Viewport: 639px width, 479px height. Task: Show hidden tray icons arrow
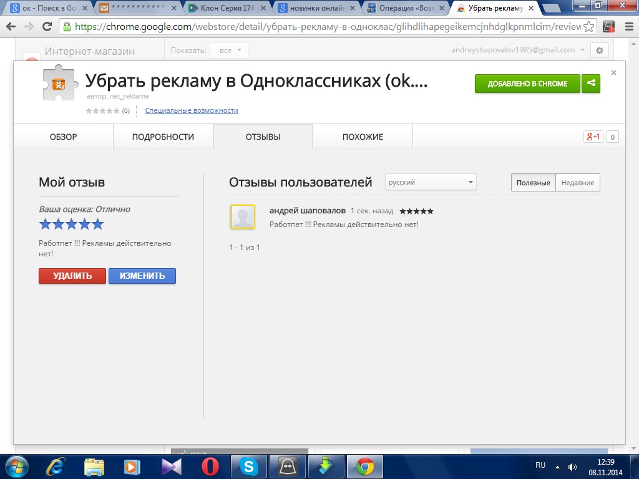(x=557, y=467)
